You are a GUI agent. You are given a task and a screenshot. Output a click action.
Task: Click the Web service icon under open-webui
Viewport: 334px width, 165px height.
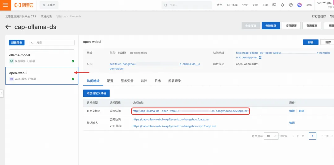coord(11,79)
